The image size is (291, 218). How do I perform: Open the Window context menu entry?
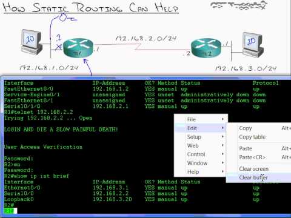click(x=201, y=163)
